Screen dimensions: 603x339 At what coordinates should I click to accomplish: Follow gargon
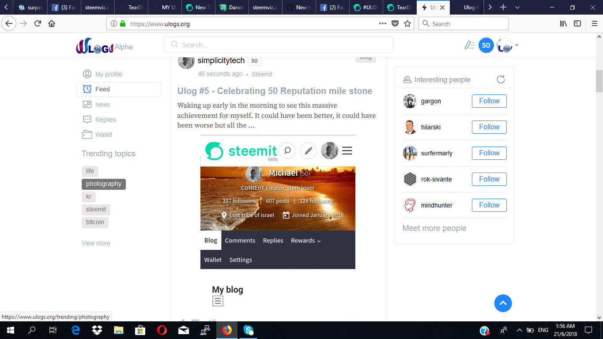click(x=489, y=101)
